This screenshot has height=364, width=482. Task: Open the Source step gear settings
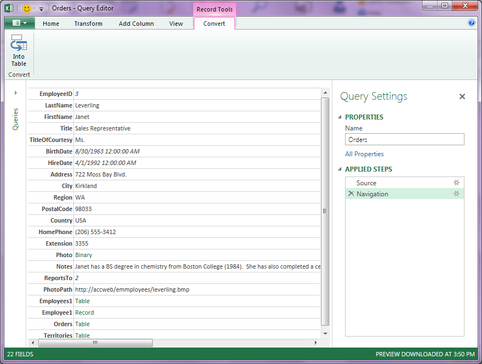456,183
